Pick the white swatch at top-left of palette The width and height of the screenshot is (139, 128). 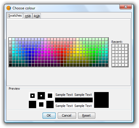(10, 39)
